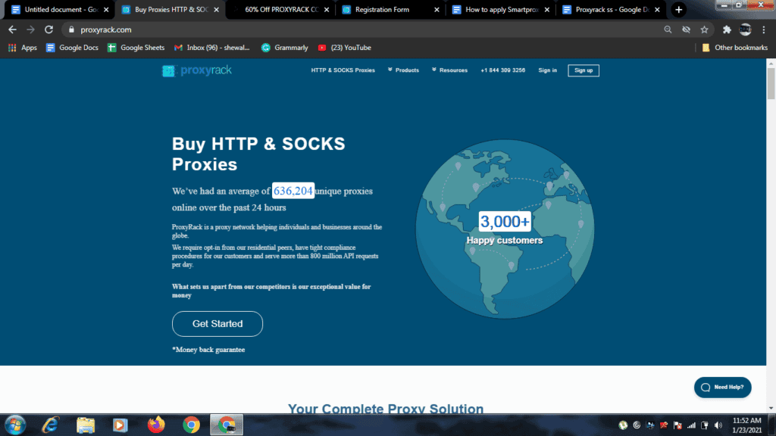Expand the Resources dropdown menu
776x436 pixels.
coord(449,70)
